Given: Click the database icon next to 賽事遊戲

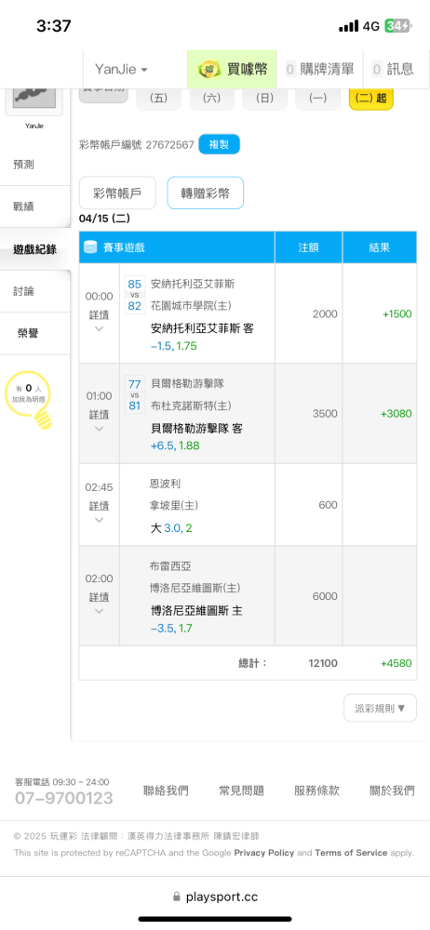Looking at the screenshot, I should pos(90,248).
